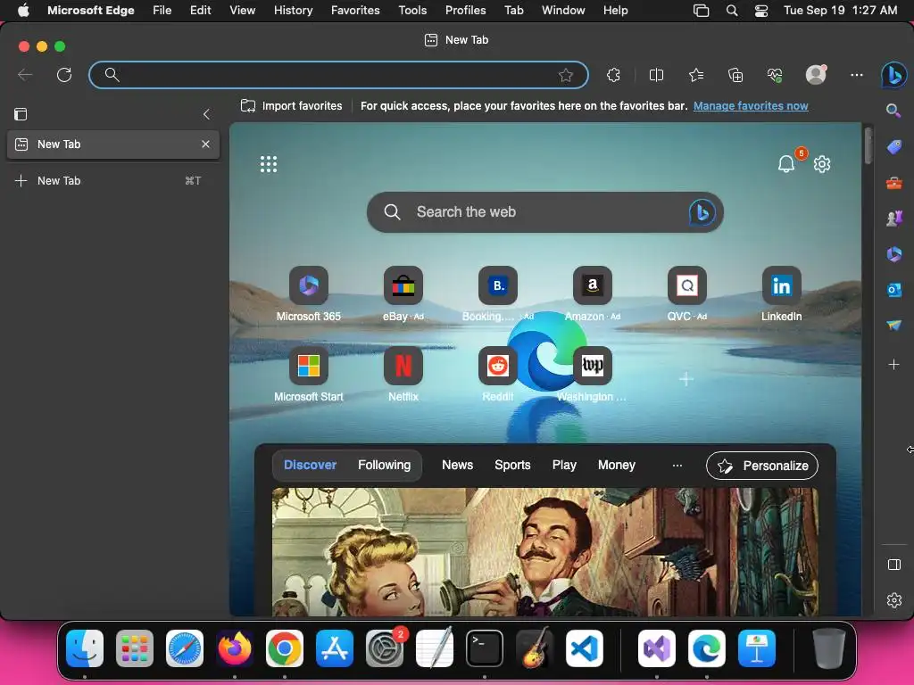The height and width of the screenshot is (685, 914).
Task: Open Split screen icon in toolbar
Action: point(656,75)
